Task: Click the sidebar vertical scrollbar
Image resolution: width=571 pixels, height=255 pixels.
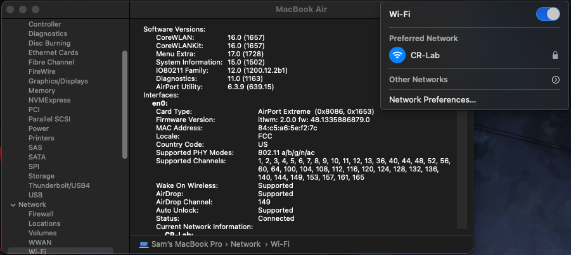Action: pyautogui.click(x=125, y=104)
